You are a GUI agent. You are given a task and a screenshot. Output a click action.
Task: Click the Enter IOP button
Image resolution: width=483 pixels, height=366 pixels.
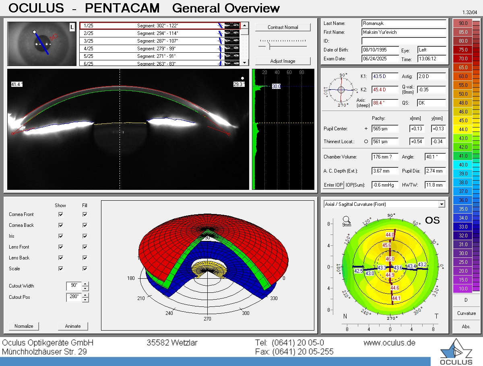[x=334, y=185]
